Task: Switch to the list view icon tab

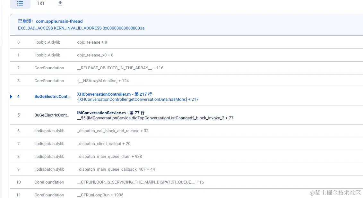Action: (x=20, y=3)
